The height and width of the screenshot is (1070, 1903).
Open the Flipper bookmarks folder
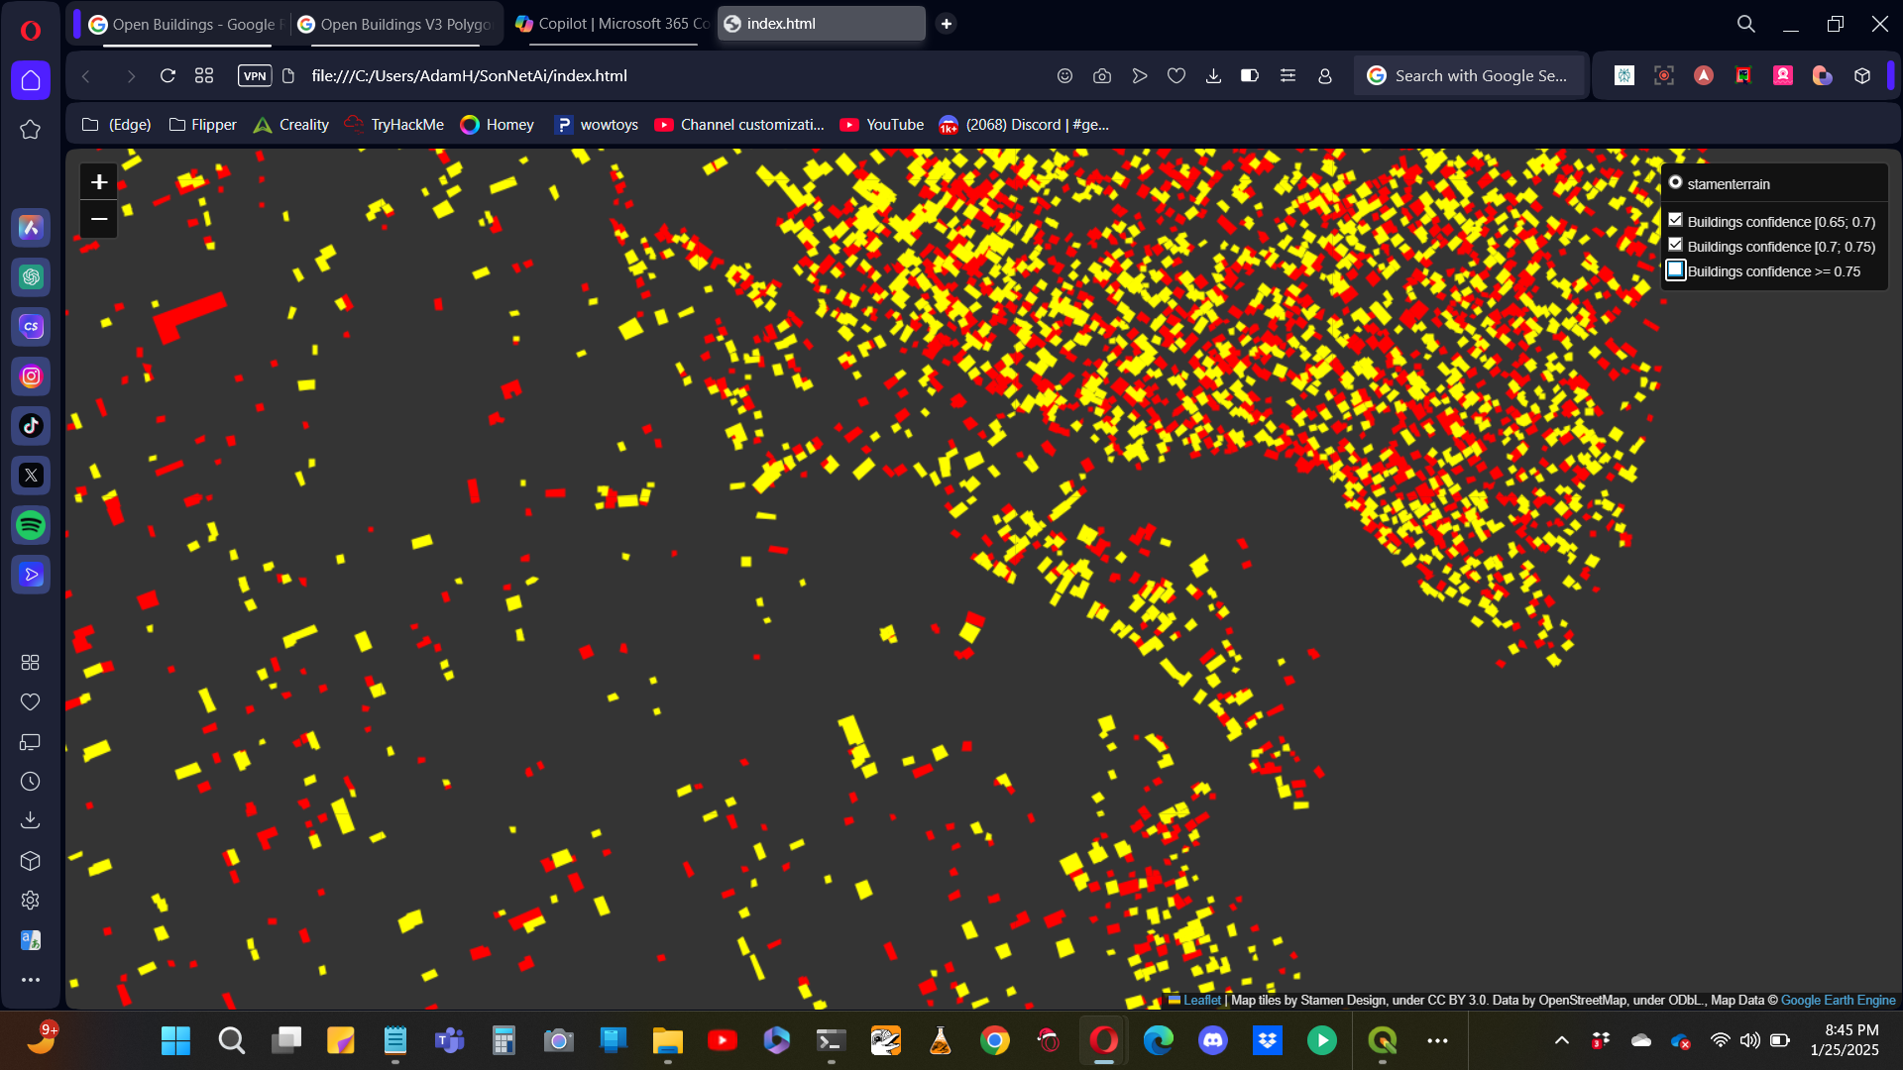click(x=203, y=125)
